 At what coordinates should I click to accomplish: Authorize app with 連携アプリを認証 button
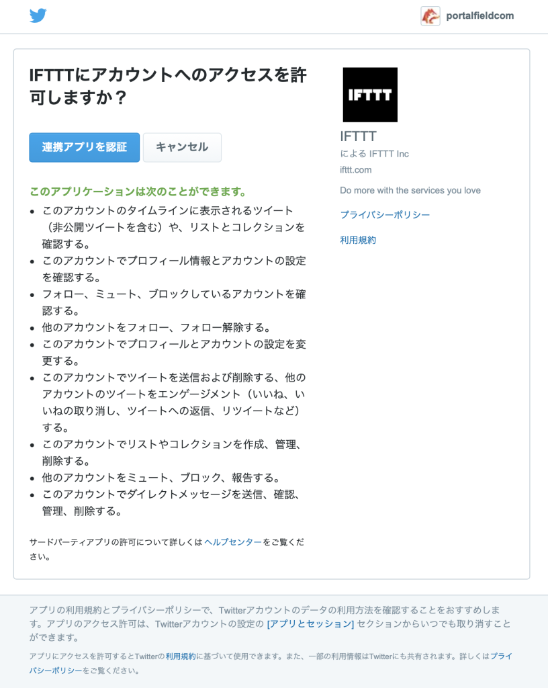tap(85, 147)
